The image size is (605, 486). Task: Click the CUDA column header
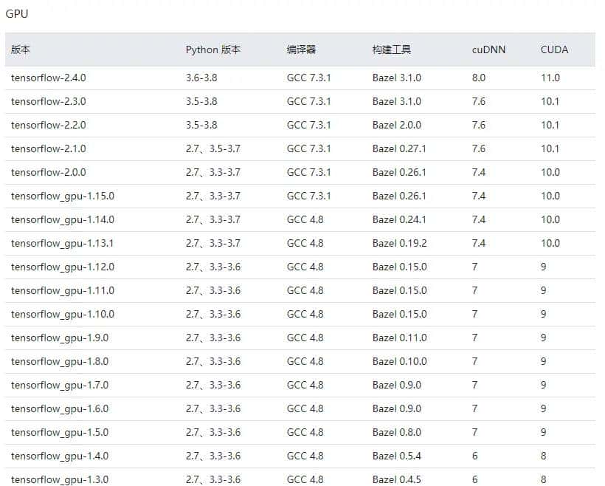coord(553,49)
